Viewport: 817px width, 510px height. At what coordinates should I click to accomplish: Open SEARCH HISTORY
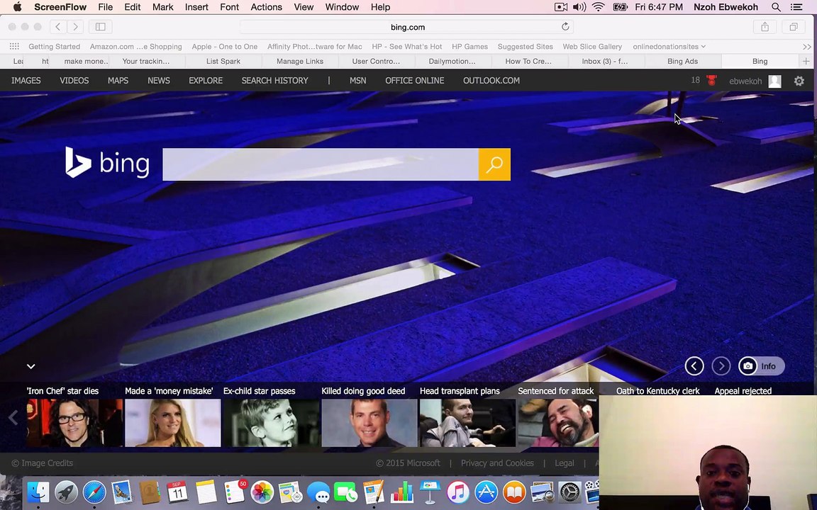coord(274,81)
